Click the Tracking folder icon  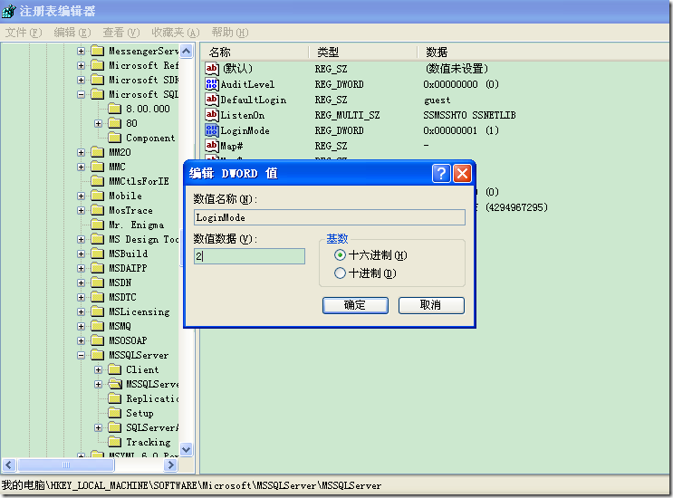click(x=115, y=442)
